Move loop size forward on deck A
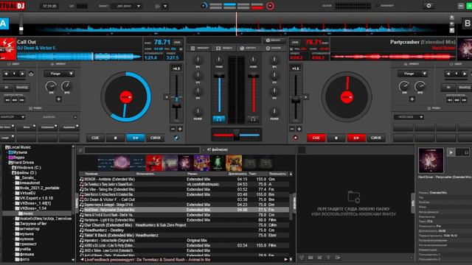The width and height of the screenshot is (472, 265). [x=22, y=74]
